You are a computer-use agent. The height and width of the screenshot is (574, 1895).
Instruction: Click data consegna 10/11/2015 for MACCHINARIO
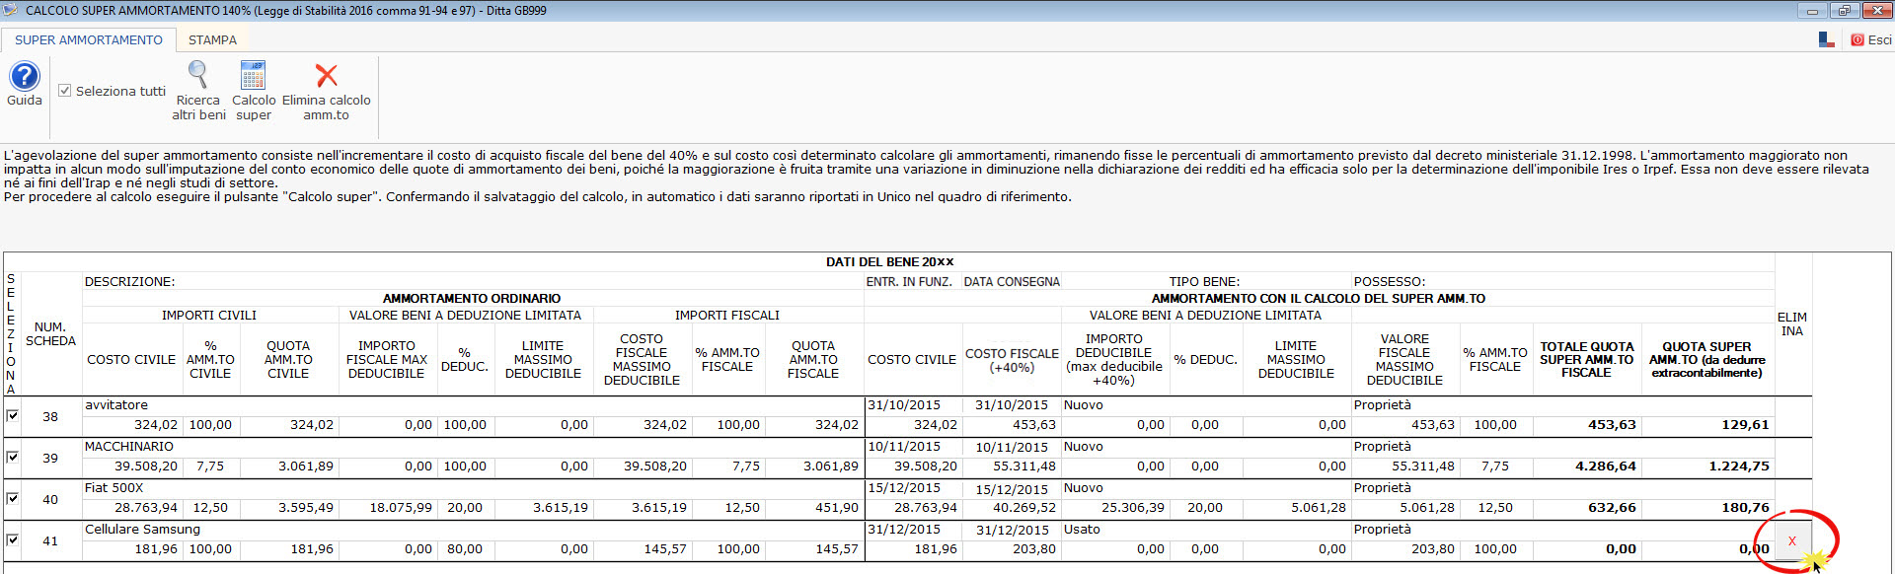pyautogui.click(x=1012, y=448)
